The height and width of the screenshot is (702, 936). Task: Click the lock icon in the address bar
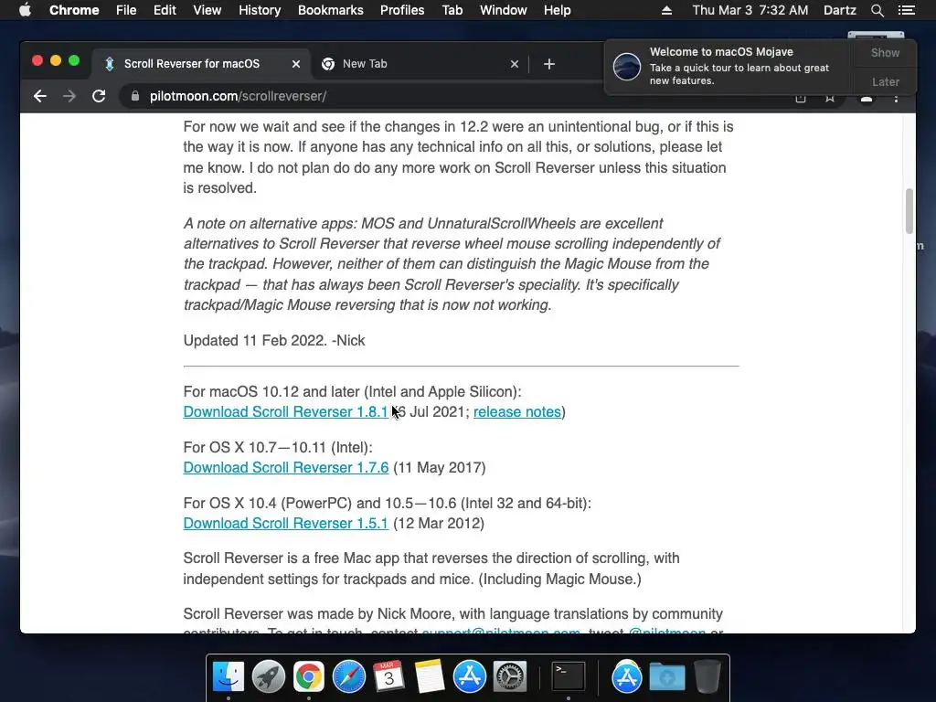point(135,96)
